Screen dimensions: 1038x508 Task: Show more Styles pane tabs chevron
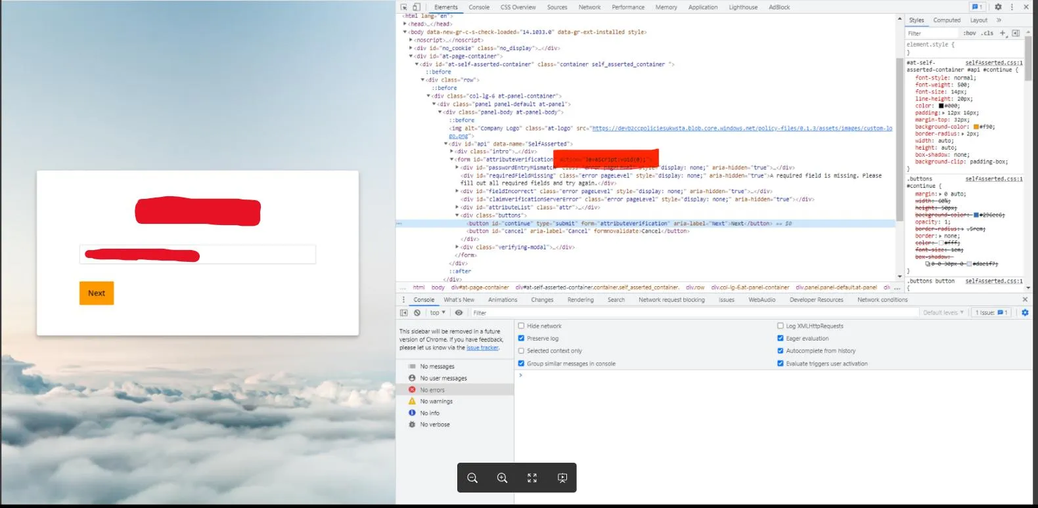999,20
